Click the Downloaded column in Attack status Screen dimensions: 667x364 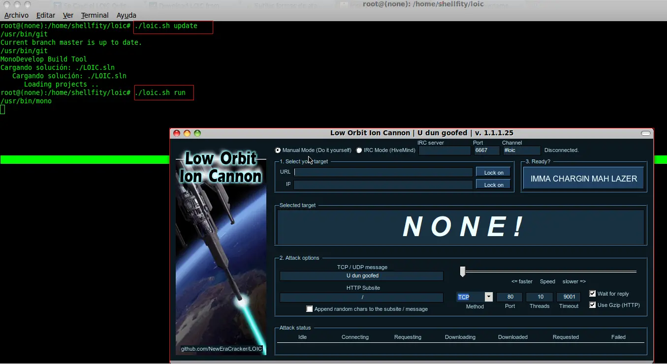pyautogui.click(x=513, y=337)
